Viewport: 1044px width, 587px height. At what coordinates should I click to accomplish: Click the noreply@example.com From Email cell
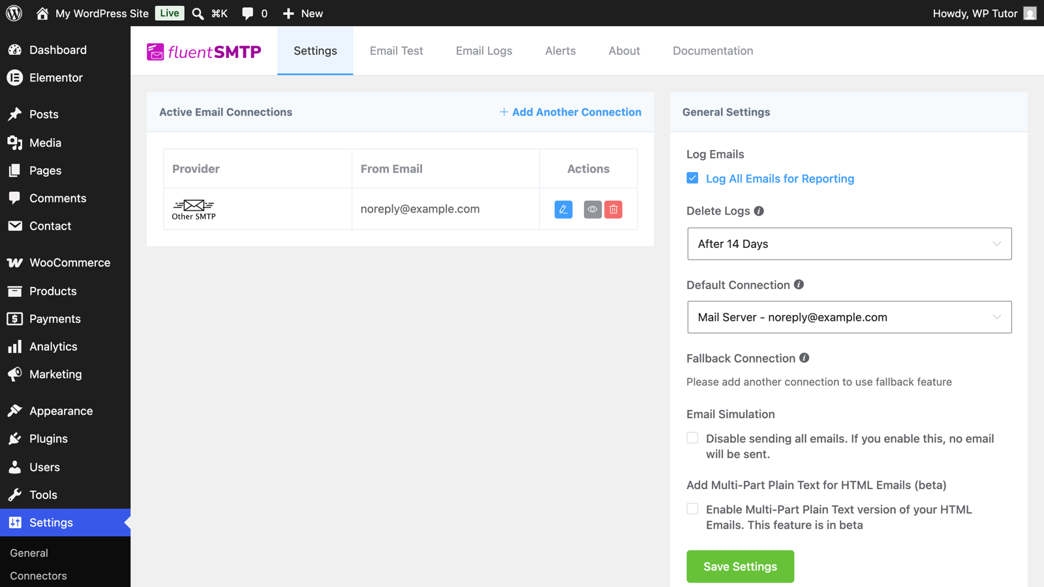[x=446, y=209]
